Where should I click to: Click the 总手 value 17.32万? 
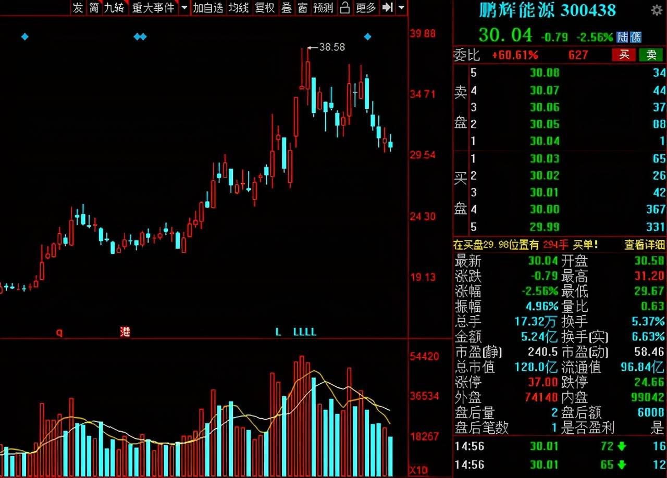[x=536, y=321]
